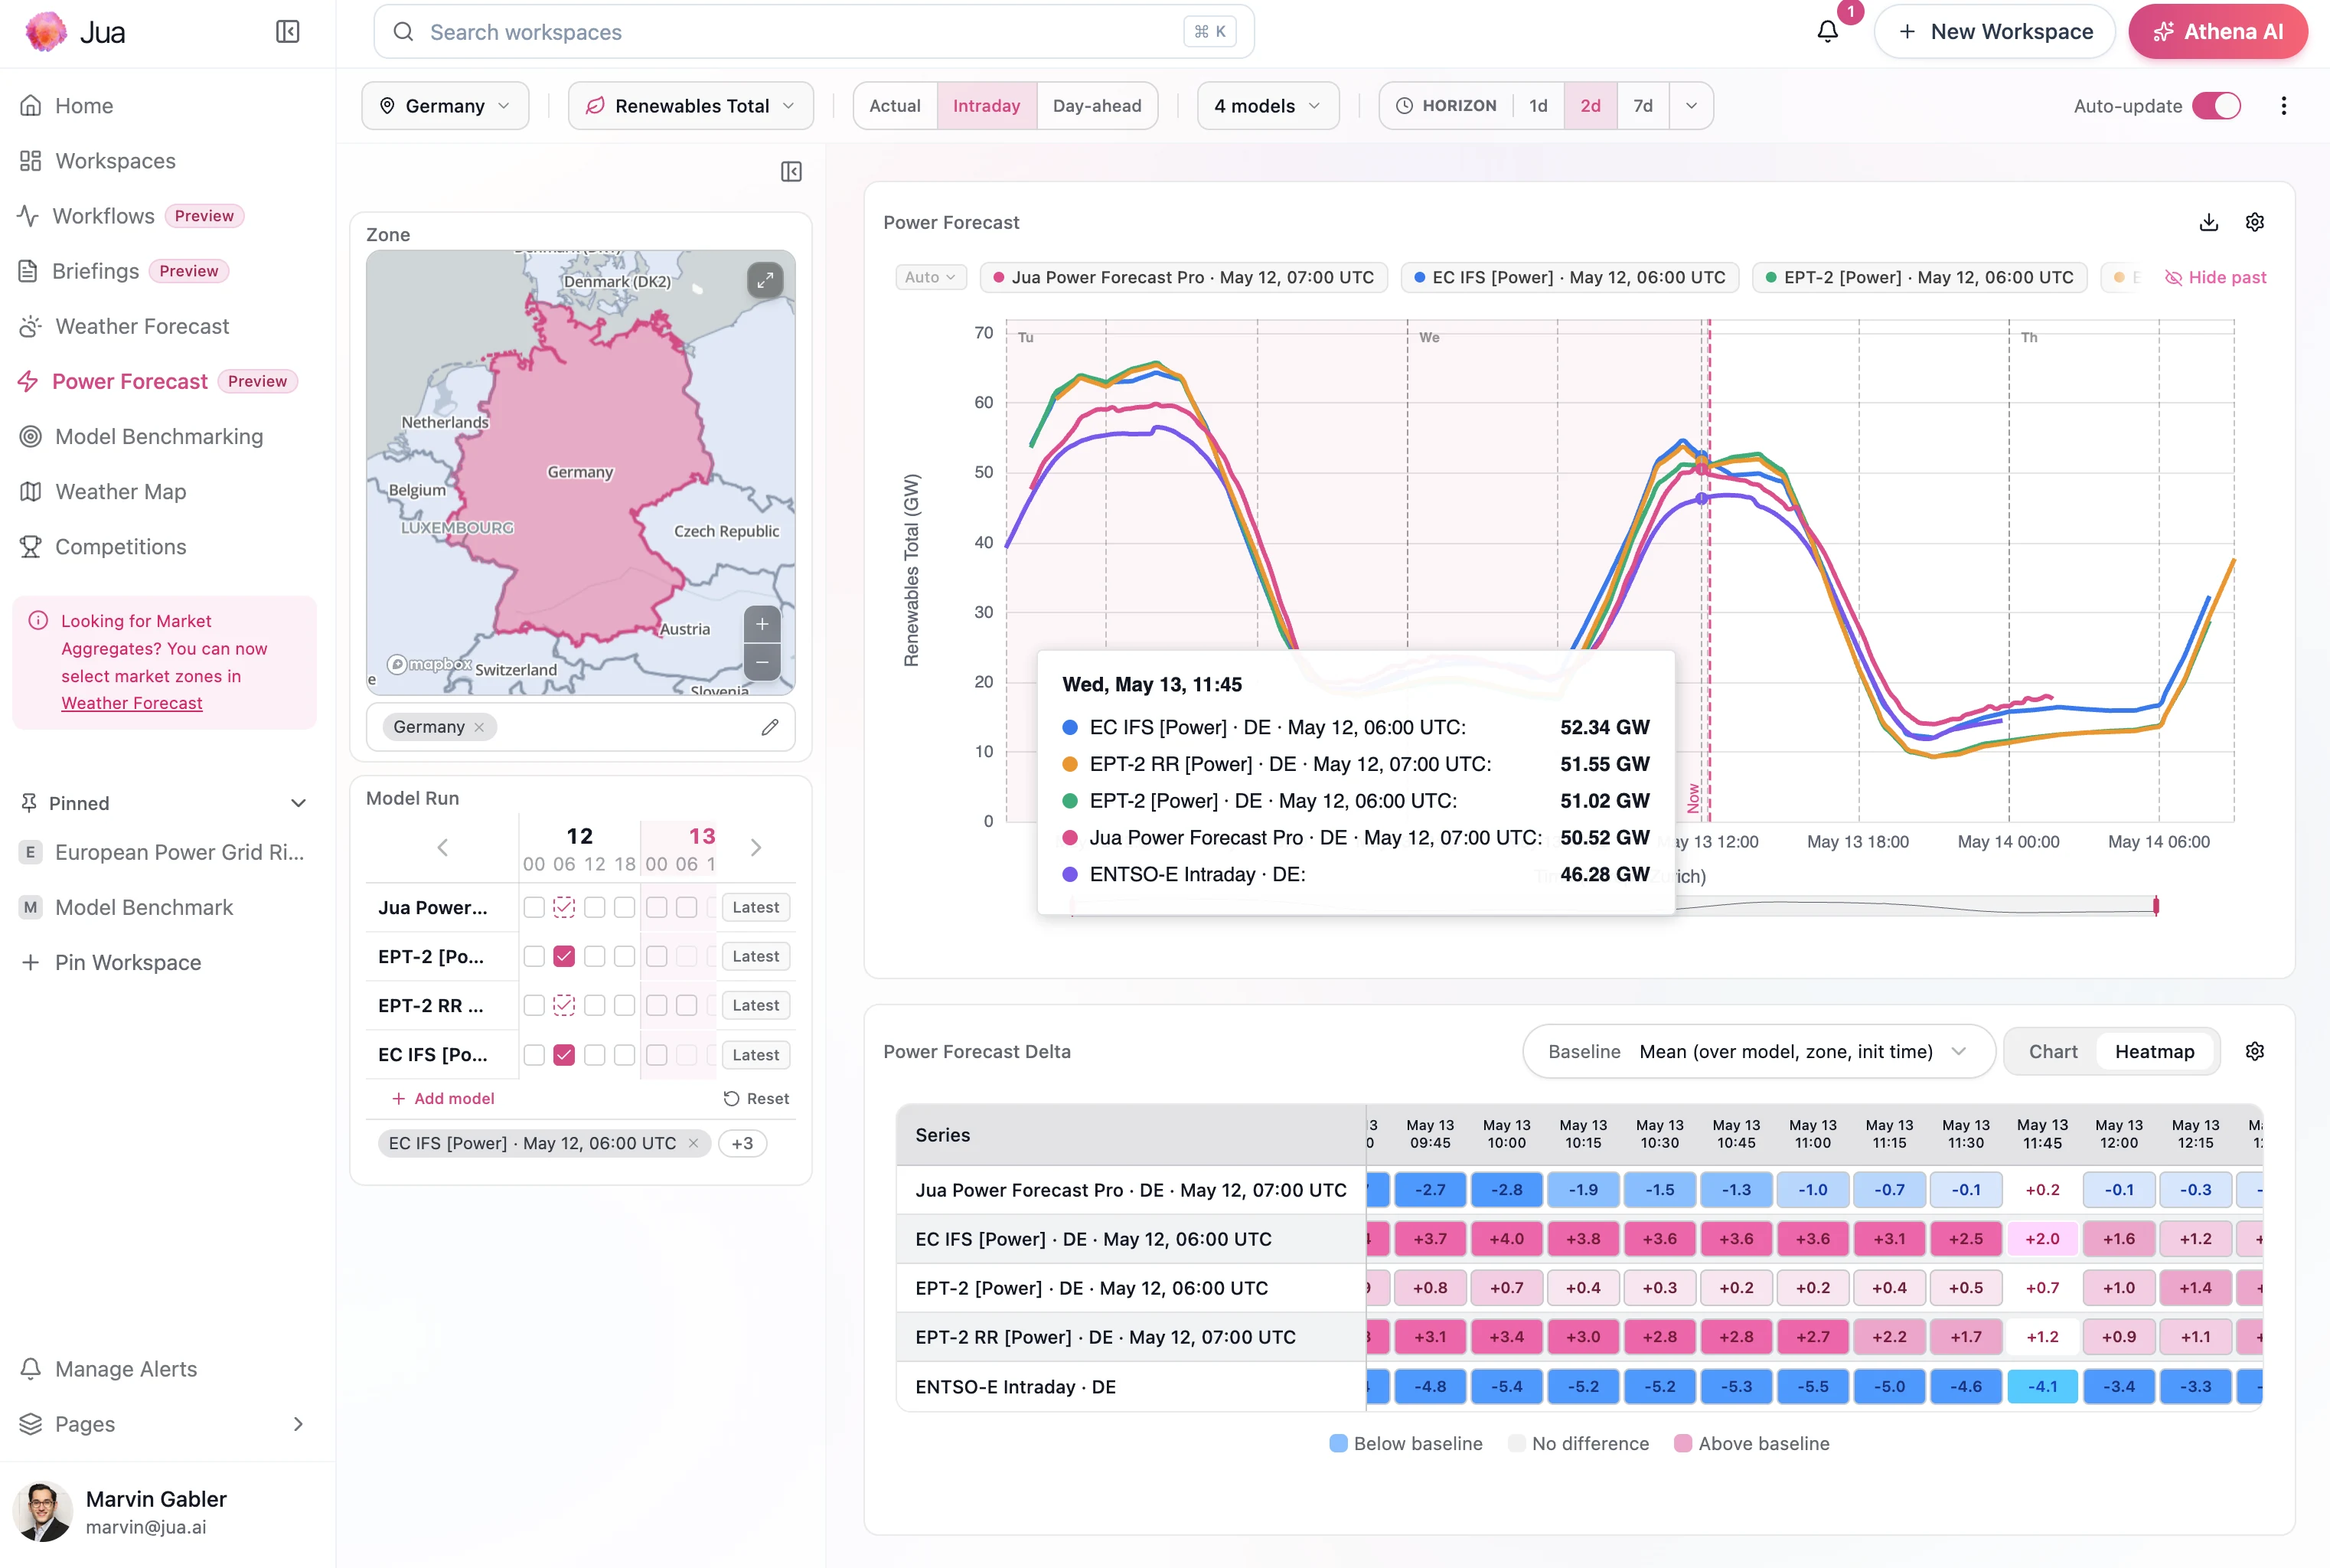The image size is (2330, 1568).
Task: Remove the Germany zone chip
Action: tap(479, 727)
